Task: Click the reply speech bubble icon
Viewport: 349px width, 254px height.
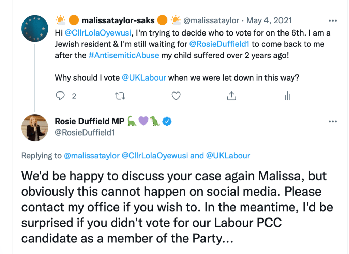Action: [x=60, y=96]
